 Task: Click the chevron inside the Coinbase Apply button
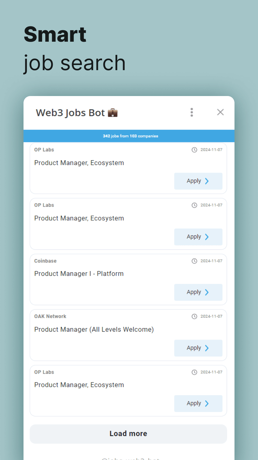[207, 292]
